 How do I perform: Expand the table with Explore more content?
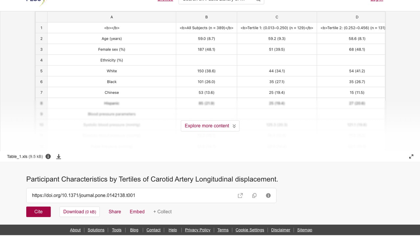(210, 126)
